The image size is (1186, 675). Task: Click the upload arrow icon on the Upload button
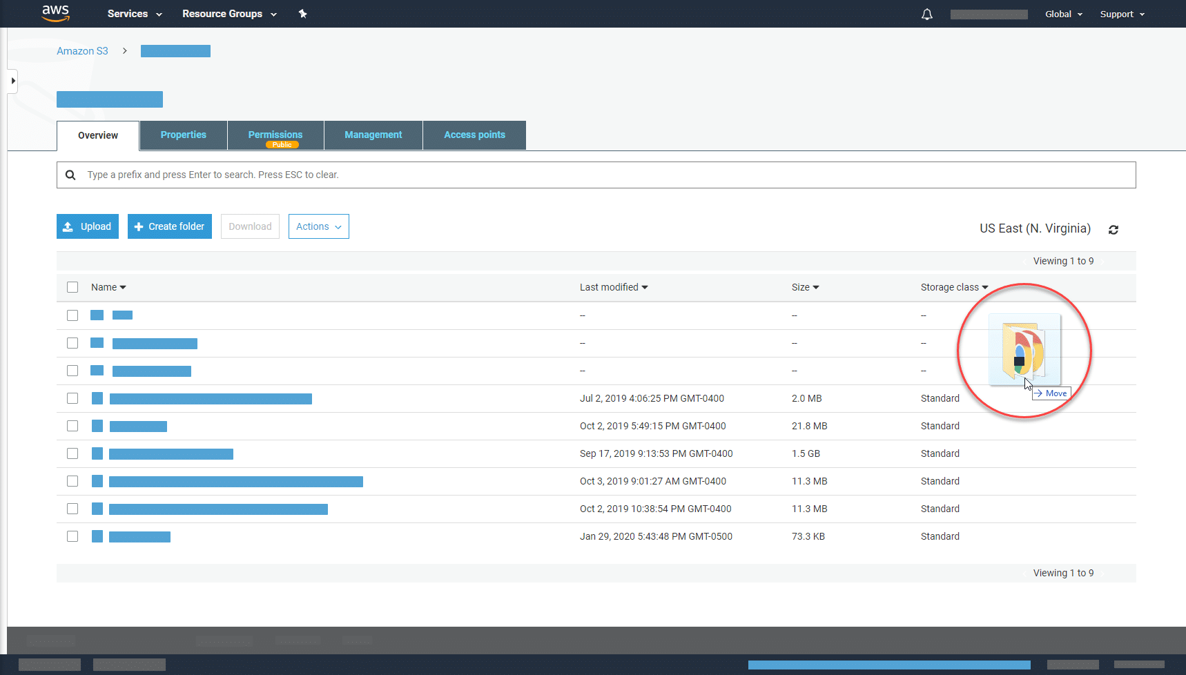68,226
